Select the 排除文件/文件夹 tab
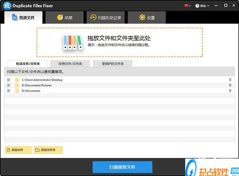 point(70,64)
